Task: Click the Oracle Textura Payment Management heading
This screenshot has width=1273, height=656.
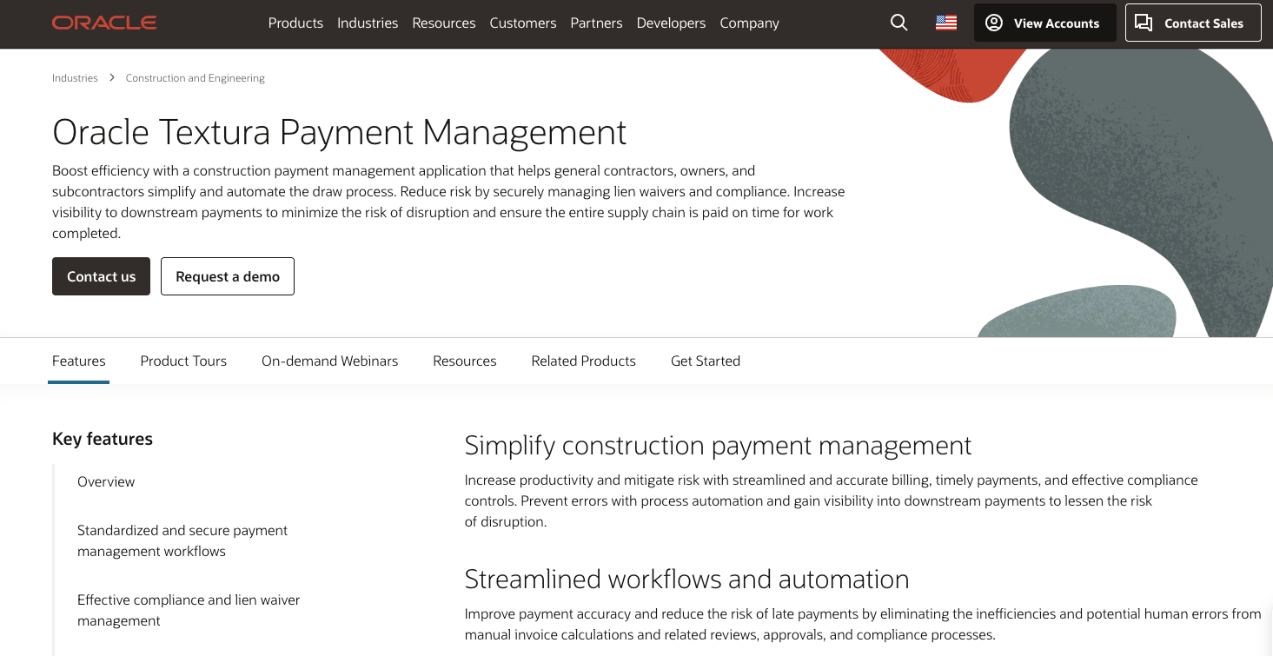Action: (x=340, y=132)
